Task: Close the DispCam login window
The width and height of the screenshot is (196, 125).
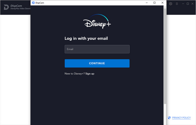Action: tap(162, 3)
